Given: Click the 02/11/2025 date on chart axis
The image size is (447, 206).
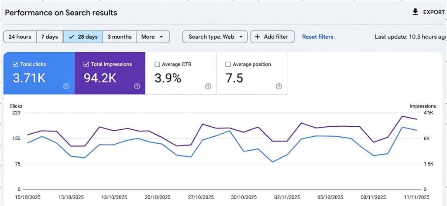Looking at the screenshot, I should click(287, 197).
